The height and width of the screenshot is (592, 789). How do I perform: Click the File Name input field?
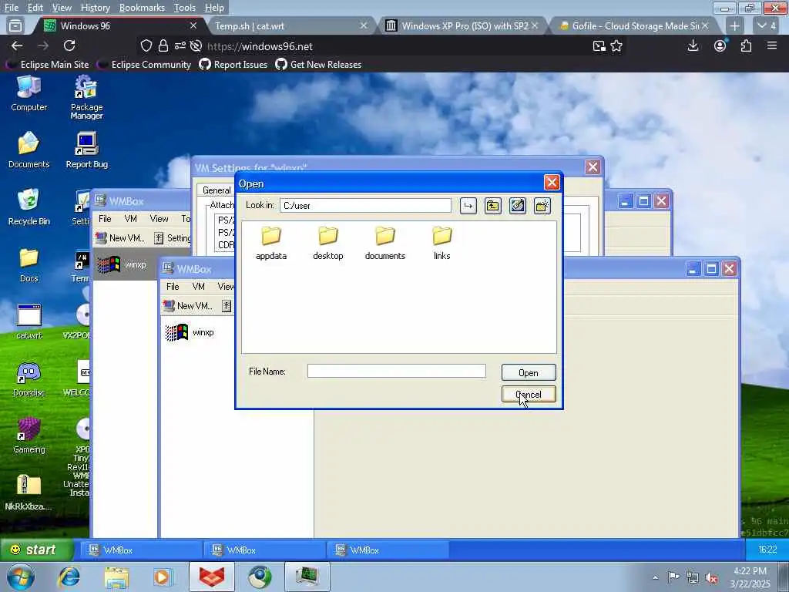[397, 371]
